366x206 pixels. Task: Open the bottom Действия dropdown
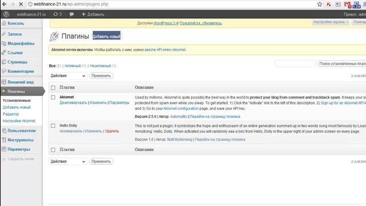click(67, 161)
